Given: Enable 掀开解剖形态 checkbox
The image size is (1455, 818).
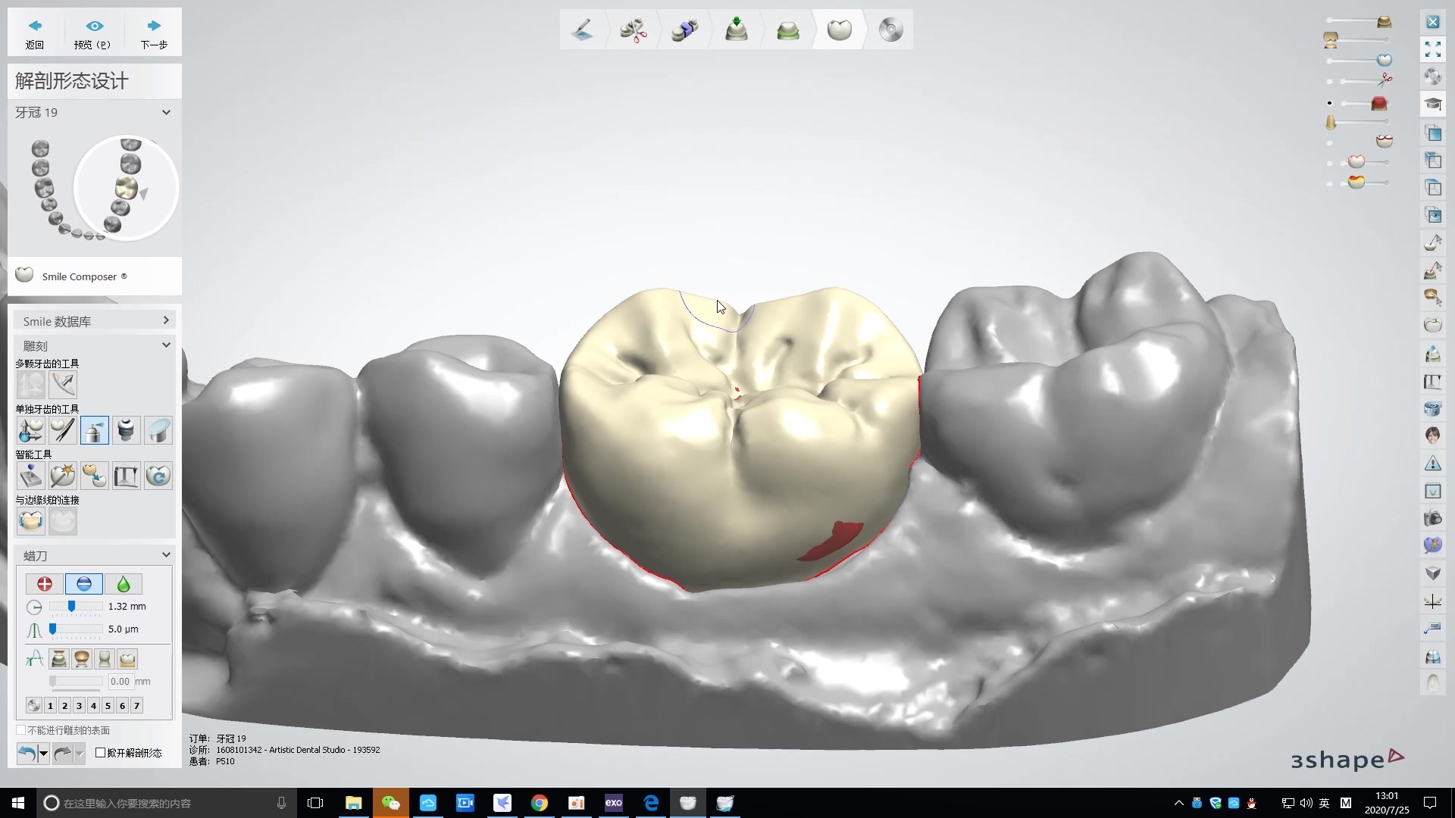Looking at the screenshot, I should 100,753.
